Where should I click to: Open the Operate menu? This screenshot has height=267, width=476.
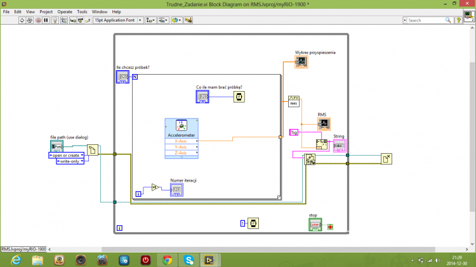click(x=65, y=12)
